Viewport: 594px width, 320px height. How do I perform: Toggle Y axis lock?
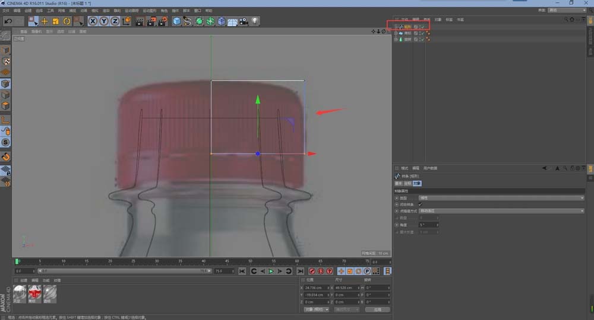pos(104,21)
